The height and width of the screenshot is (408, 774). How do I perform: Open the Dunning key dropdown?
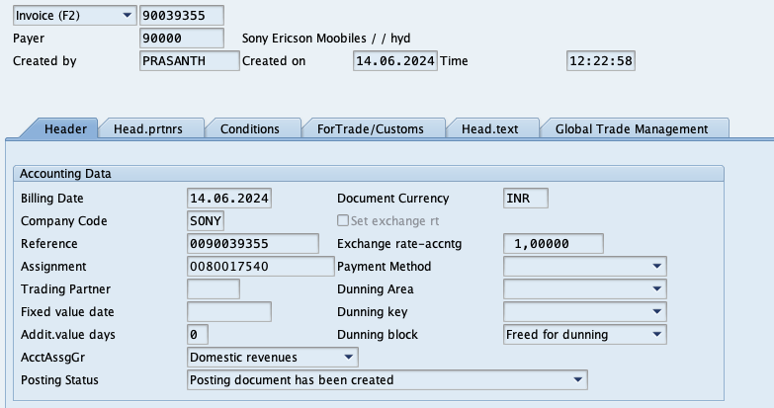coord(656,312)
